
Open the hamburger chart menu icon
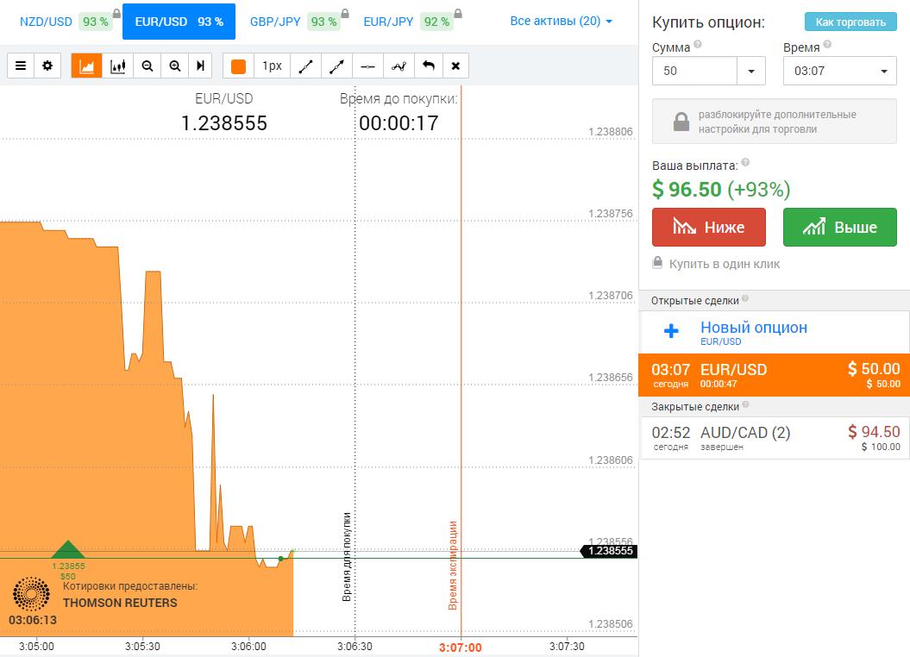[21, 66]
